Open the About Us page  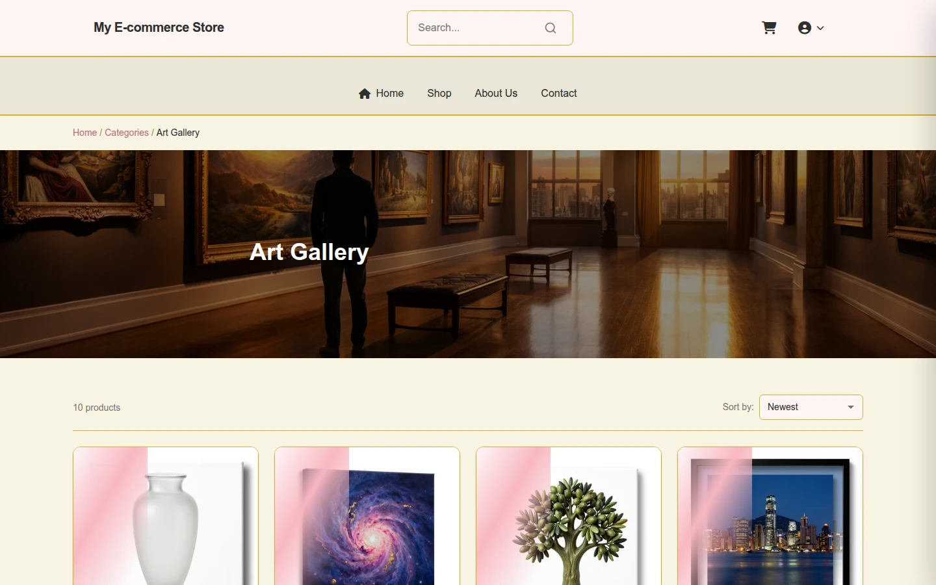pyautogui.click(x=496, y=94)
